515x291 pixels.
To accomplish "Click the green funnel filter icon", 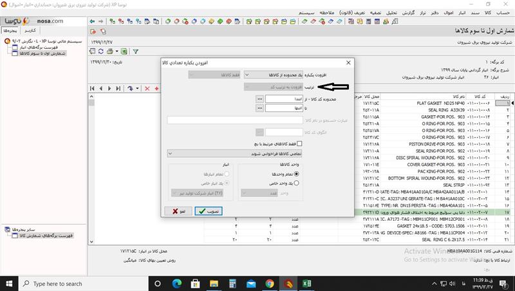I will (135, 51).
